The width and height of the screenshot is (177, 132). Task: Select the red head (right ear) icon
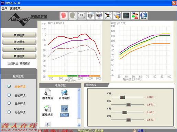click(x=64, y=15)
